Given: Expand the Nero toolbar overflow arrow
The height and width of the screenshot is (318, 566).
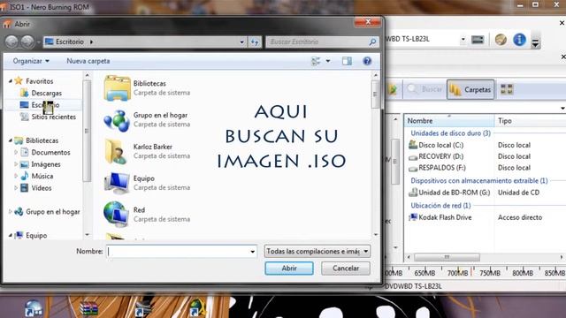Looking at the screenshot, I should click(x=535, y=43).
